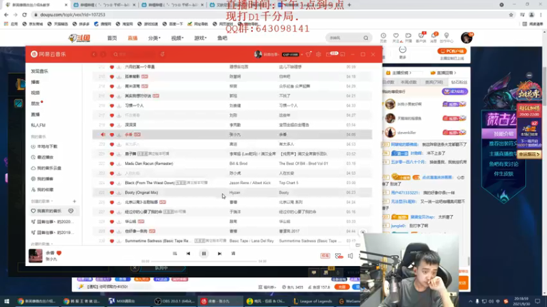Viewport: 547px width, 307px height.
Task: Change the playback order mode icon
Action: click(175, 253)
